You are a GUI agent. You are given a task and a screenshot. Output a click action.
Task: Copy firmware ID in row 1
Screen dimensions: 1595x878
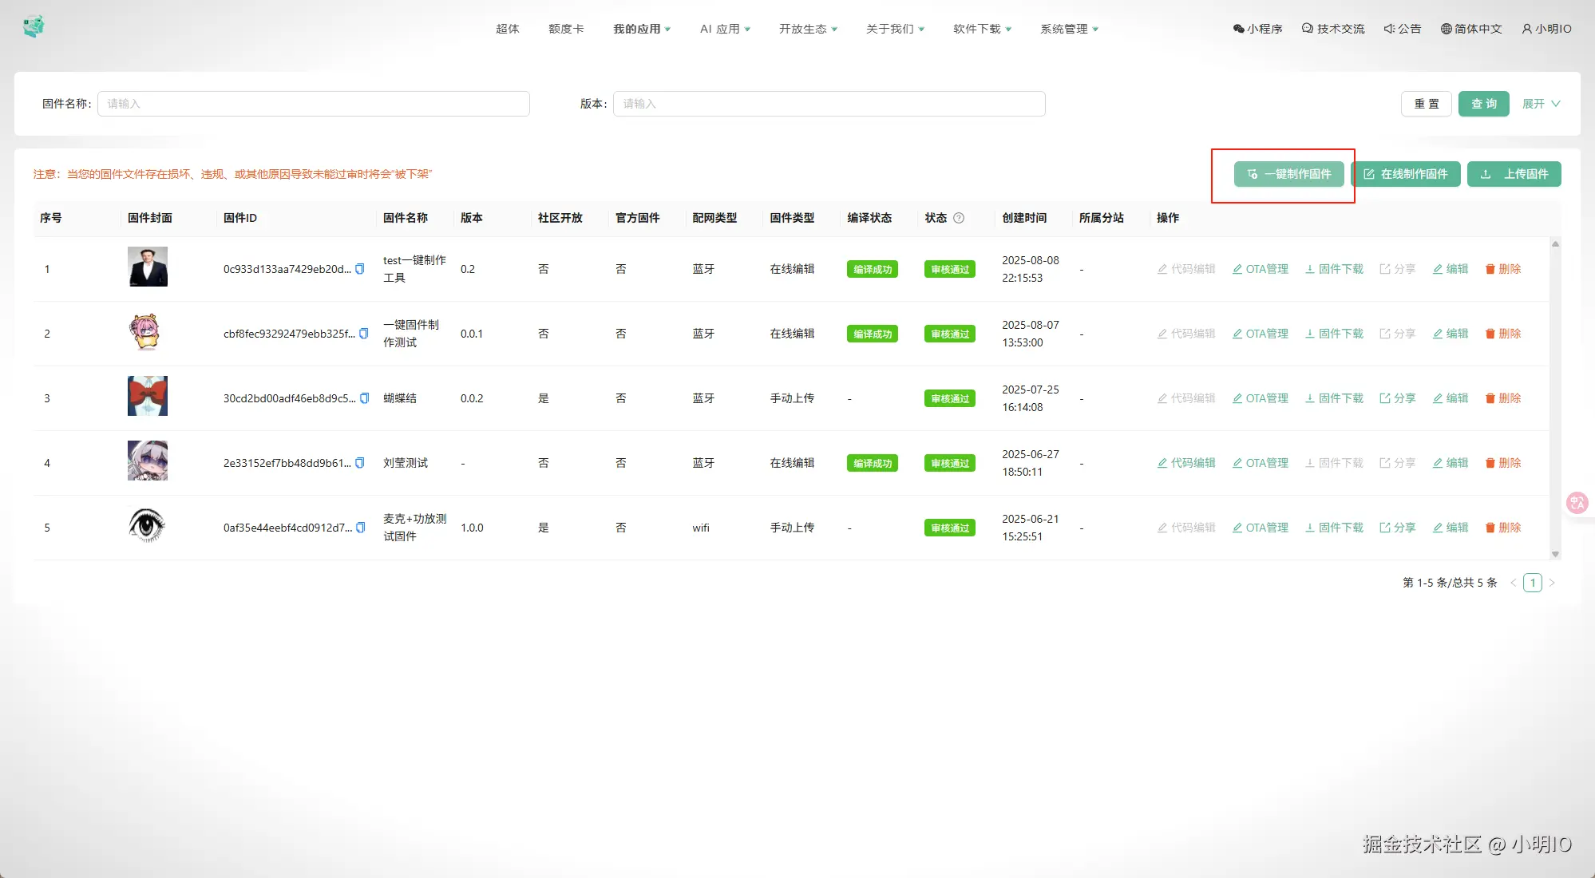[x=360, y=269]
